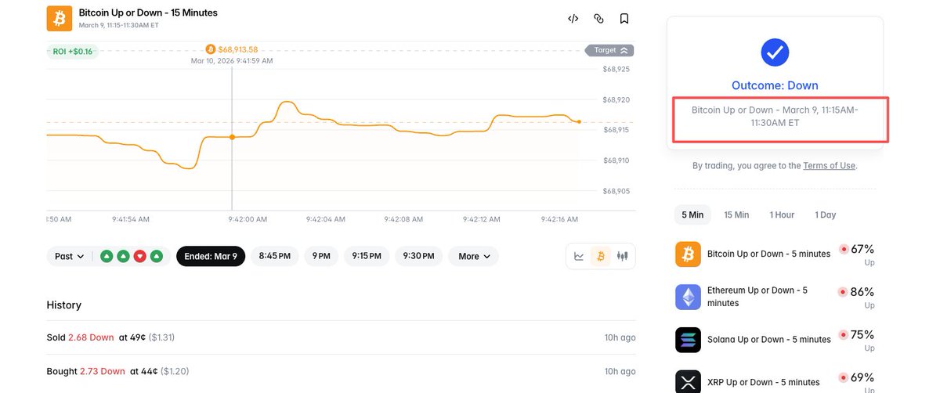Click the $68,905 axis label

(x=616, y=191)
